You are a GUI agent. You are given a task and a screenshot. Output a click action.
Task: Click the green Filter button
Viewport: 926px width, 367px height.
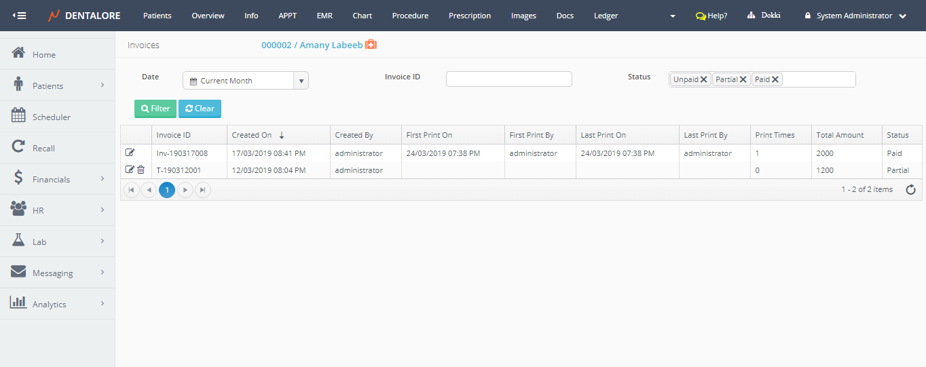click(x=155, y=109)
